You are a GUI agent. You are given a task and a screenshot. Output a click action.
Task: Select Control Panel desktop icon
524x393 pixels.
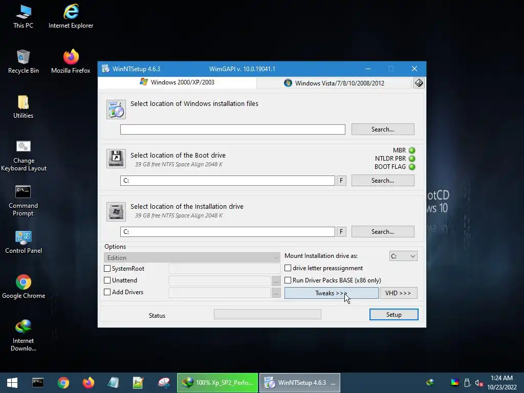click(x=24, y=242)
